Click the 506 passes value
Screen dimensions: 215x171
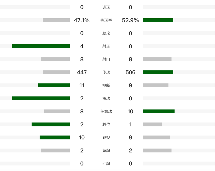pos(130,72)
